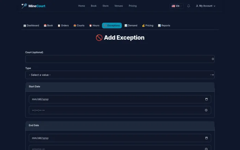240x150 pixels.
Task: Open Venues in top navigation
Action: coord(119,6)
